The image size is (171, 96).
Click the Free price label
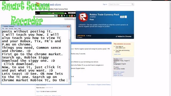pos(92,19)
